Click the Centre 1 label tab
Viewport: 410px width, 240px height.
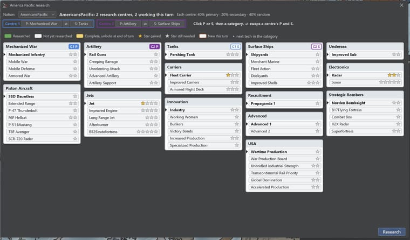pyautogui.click(x=12, y=24)
